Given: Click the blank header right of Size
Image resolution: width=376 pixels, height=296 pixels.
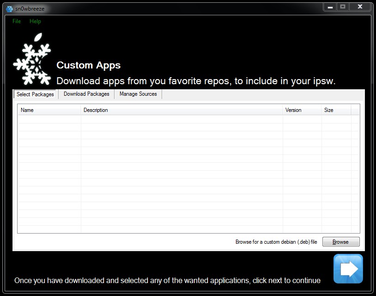Looking at the screenshot, I should (x=355, y=110).
